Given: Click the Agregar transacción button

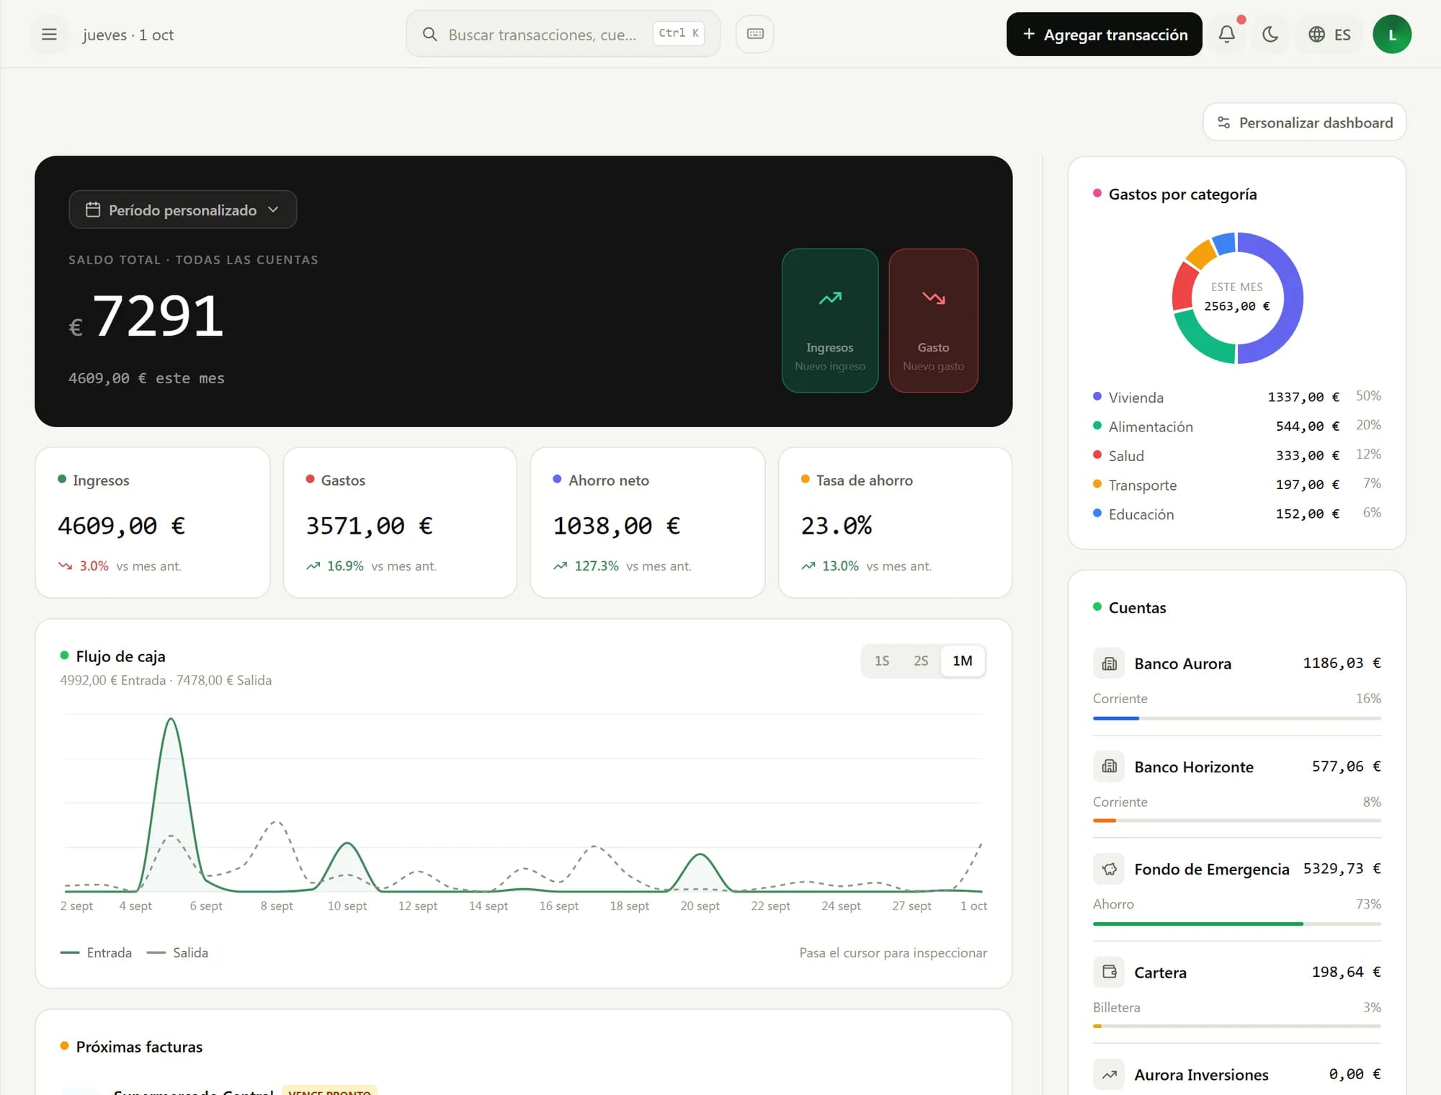Looking at the screenshot, I should [x=1104, y=34].
